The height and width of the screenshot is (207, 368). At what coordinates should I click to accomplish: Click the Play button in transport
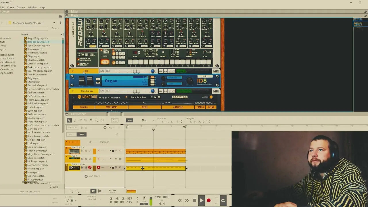point(202,200)
